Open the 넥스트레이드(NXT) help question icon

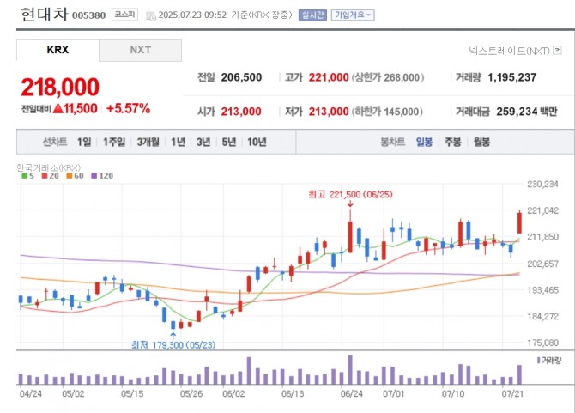pyautogui.click(x=557, y=51)
